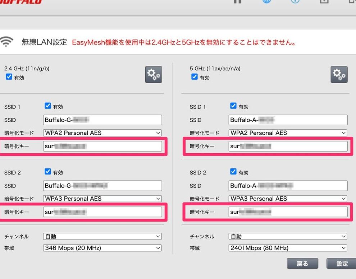Click the info circle icon in header
356x279 pixels.
pos(295,1)
